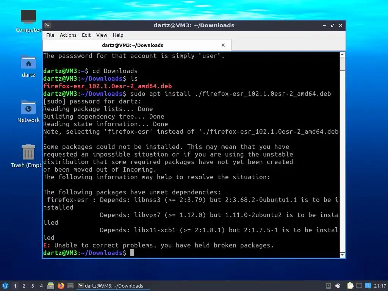Click the terminal scrollbar thumb
The width and height of the screenshot is (388, 291).
342,64
